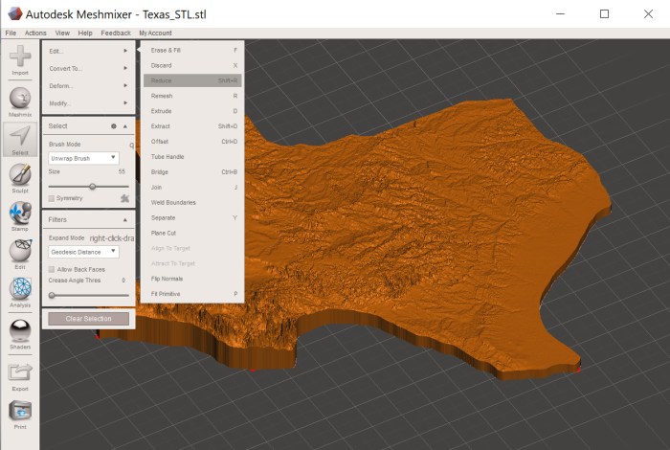This screenshot has height=450, width=670.
Task: Select Discard in the Edit submenu
Action: coord(192,65)
